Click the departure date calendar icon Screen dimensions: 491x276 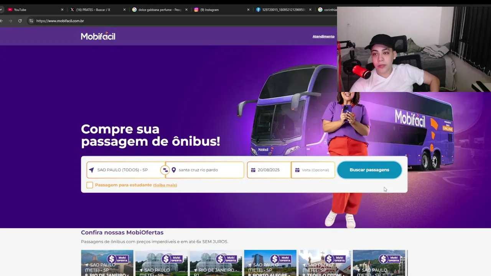[x=253, y=170]
